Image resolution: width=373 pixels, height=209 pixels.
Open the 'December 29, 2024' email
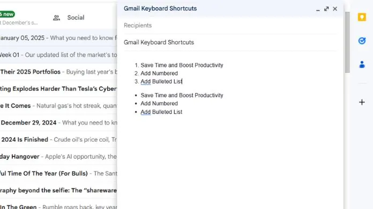pyautogui.click(x=58, y=122)
